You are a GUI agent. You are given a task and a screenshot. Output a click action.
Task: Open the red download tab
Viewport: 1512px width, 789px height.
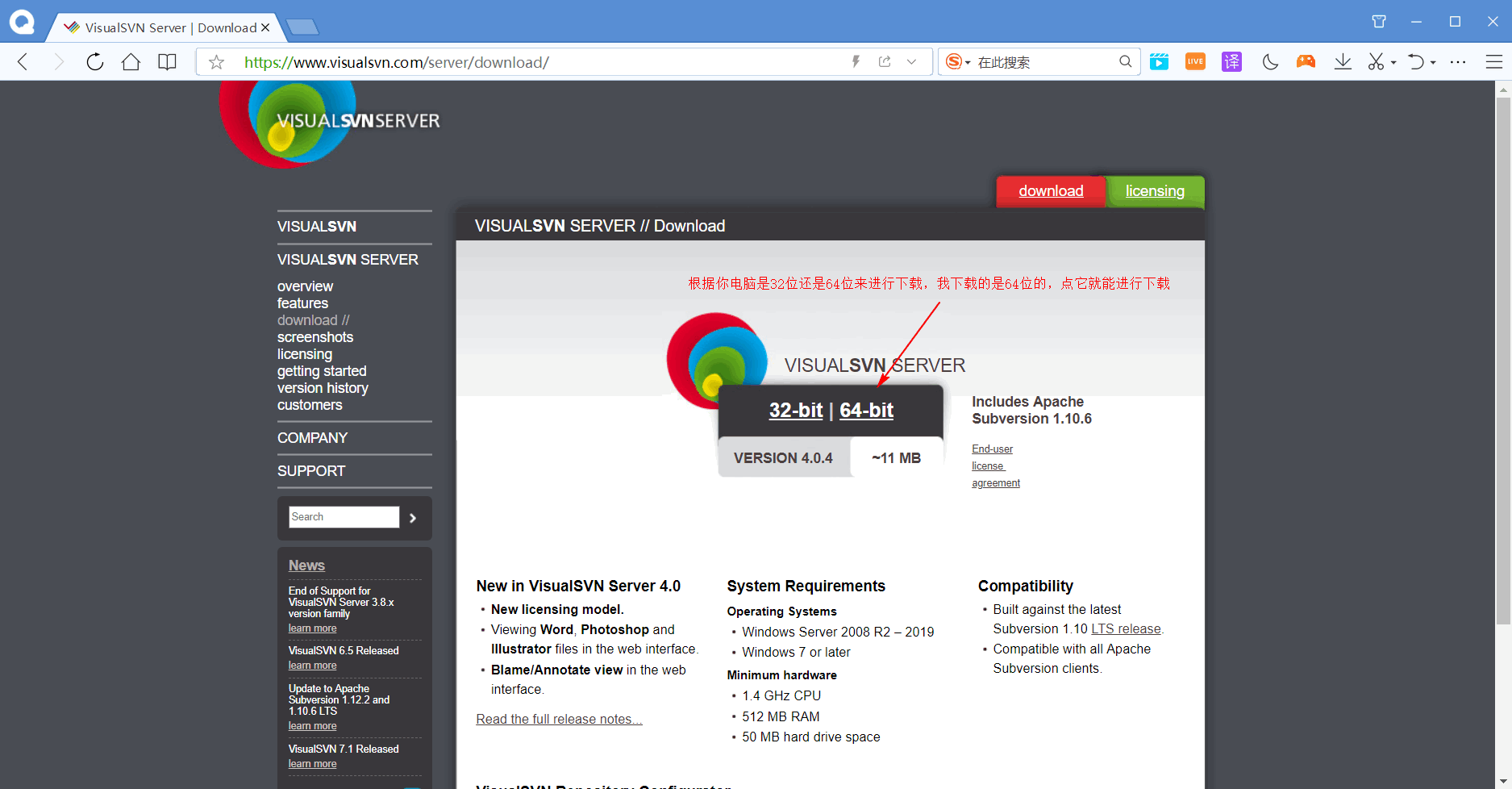click(1051, 191)
